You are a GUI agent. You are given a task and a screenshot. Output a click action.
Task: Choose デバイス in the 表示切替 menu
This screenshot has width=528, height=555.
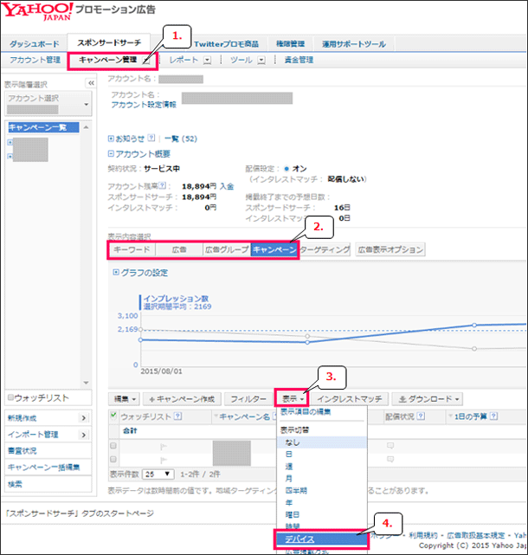[x=321, y=539]
